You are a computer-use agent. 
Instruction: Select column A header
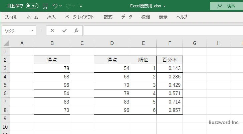[22, 43]
